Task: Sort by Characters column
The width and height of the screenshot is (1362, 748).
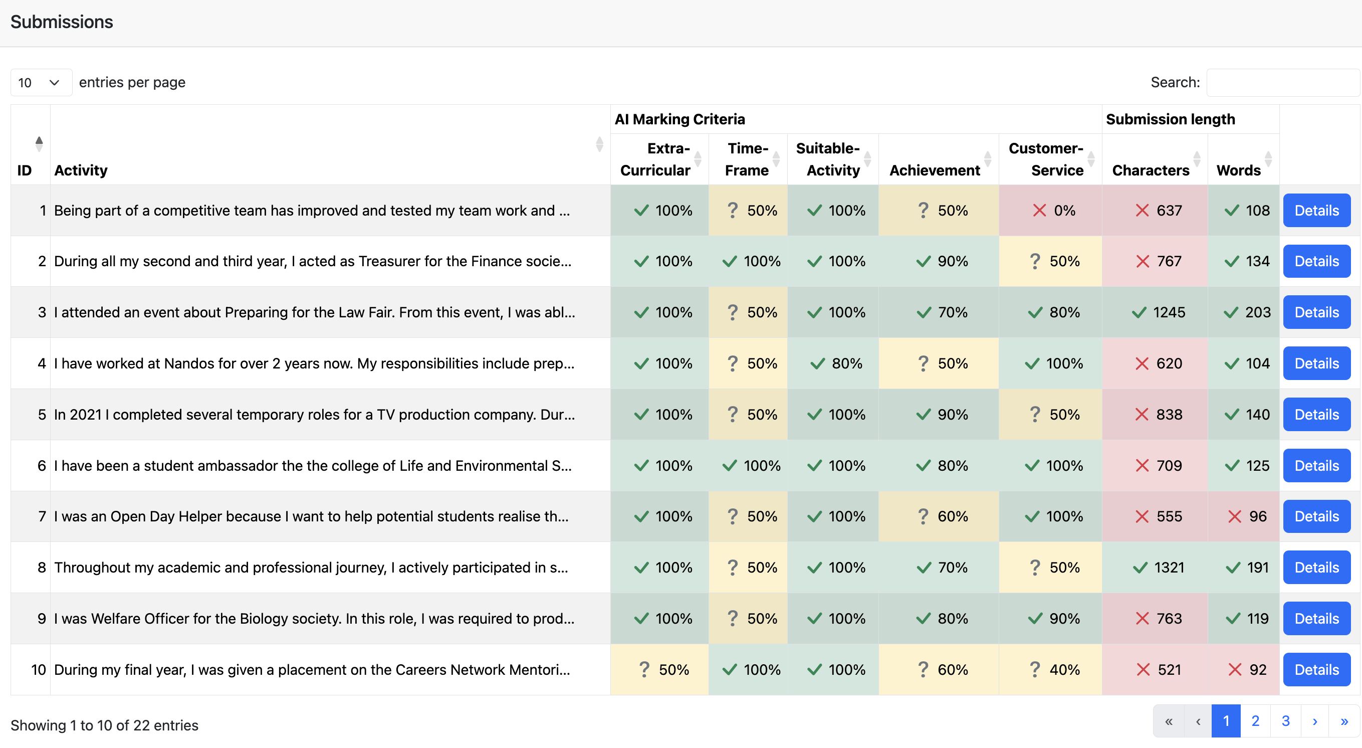Action: point(1197,159)
